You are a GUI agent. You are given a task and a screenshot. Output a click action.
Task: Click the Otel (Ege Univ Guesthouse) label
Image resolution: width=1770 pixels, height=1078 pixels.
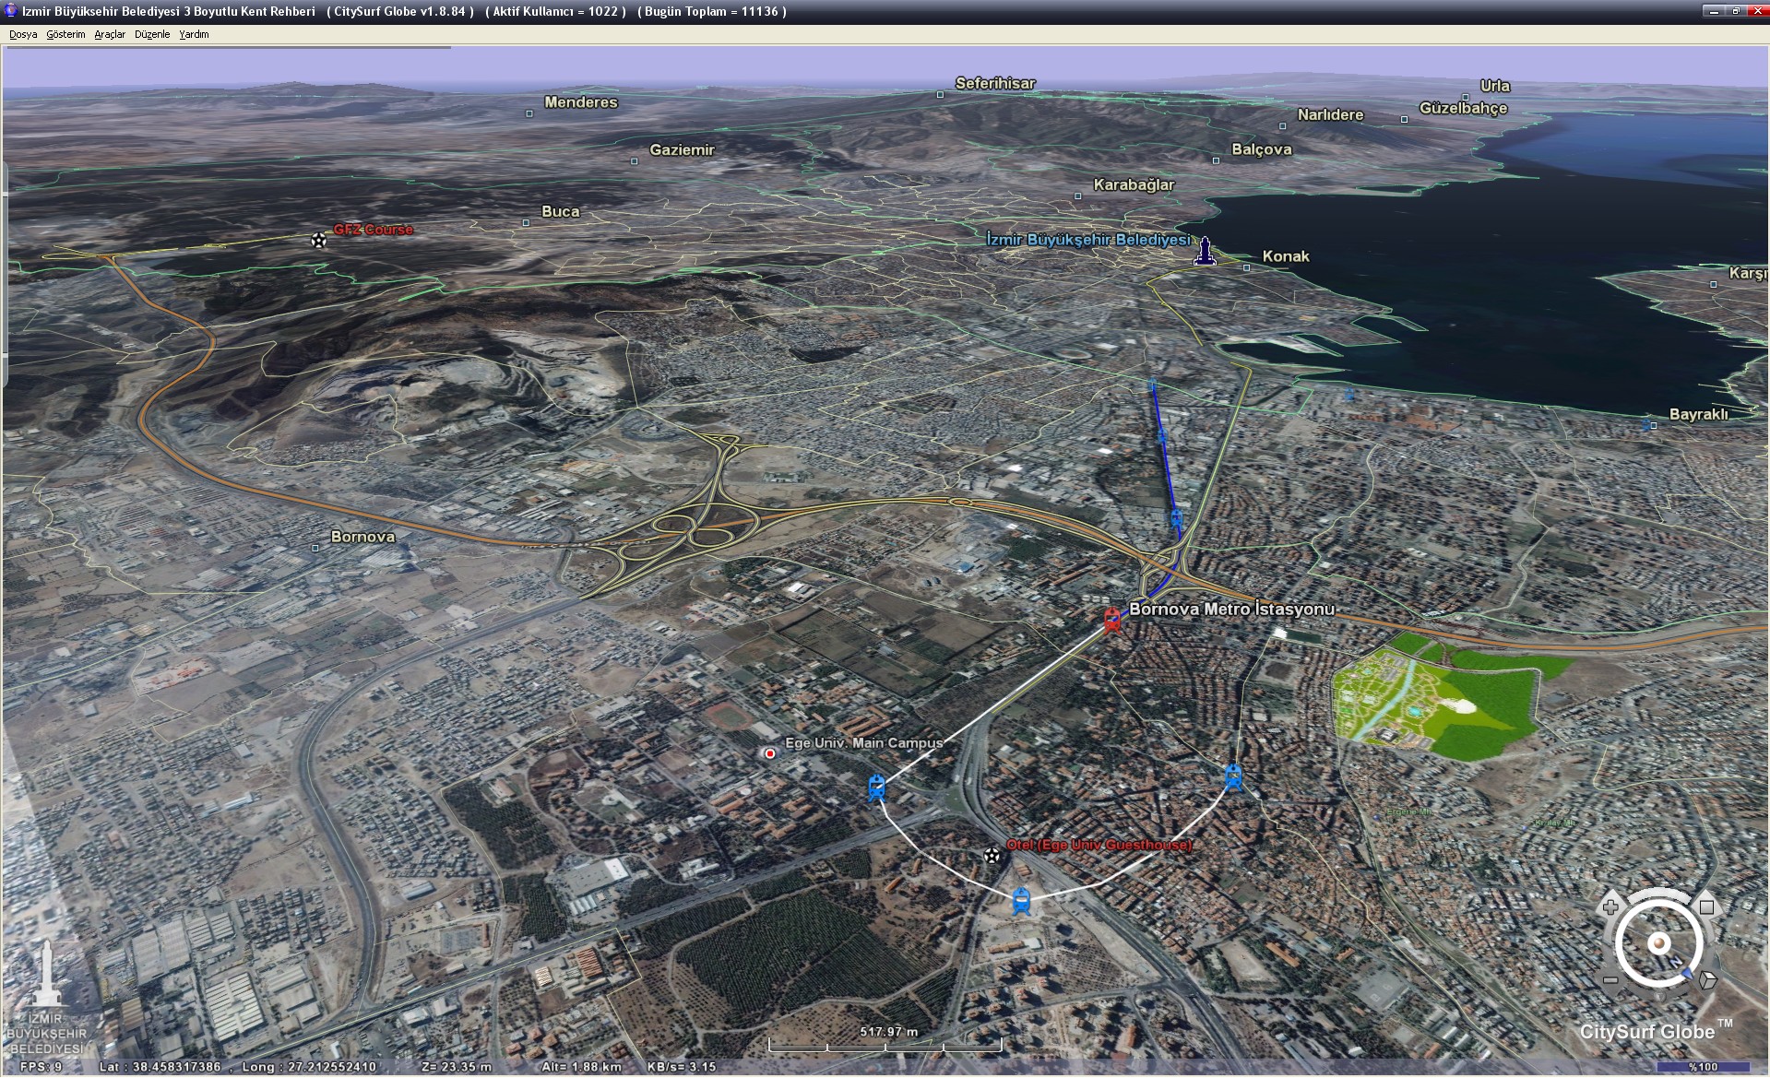(1099, 845)
